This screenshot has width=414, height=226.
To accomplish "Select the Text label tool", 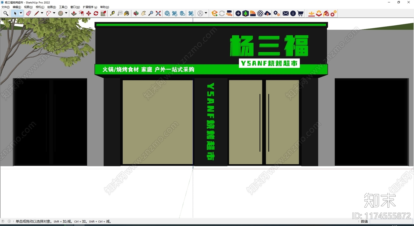I will click(x=120, y=13).
